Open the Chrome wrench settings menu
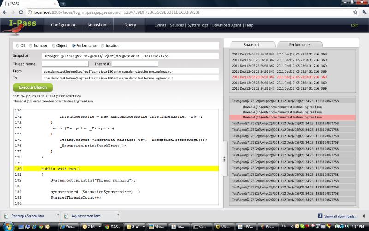This screenshot has width=369, height=231. click(364, 12)
